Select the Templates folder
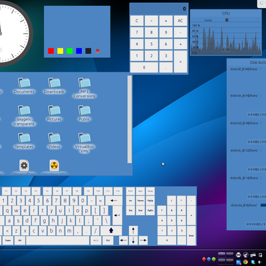Viewport: 266px width, 266px height. coord(24,141)
